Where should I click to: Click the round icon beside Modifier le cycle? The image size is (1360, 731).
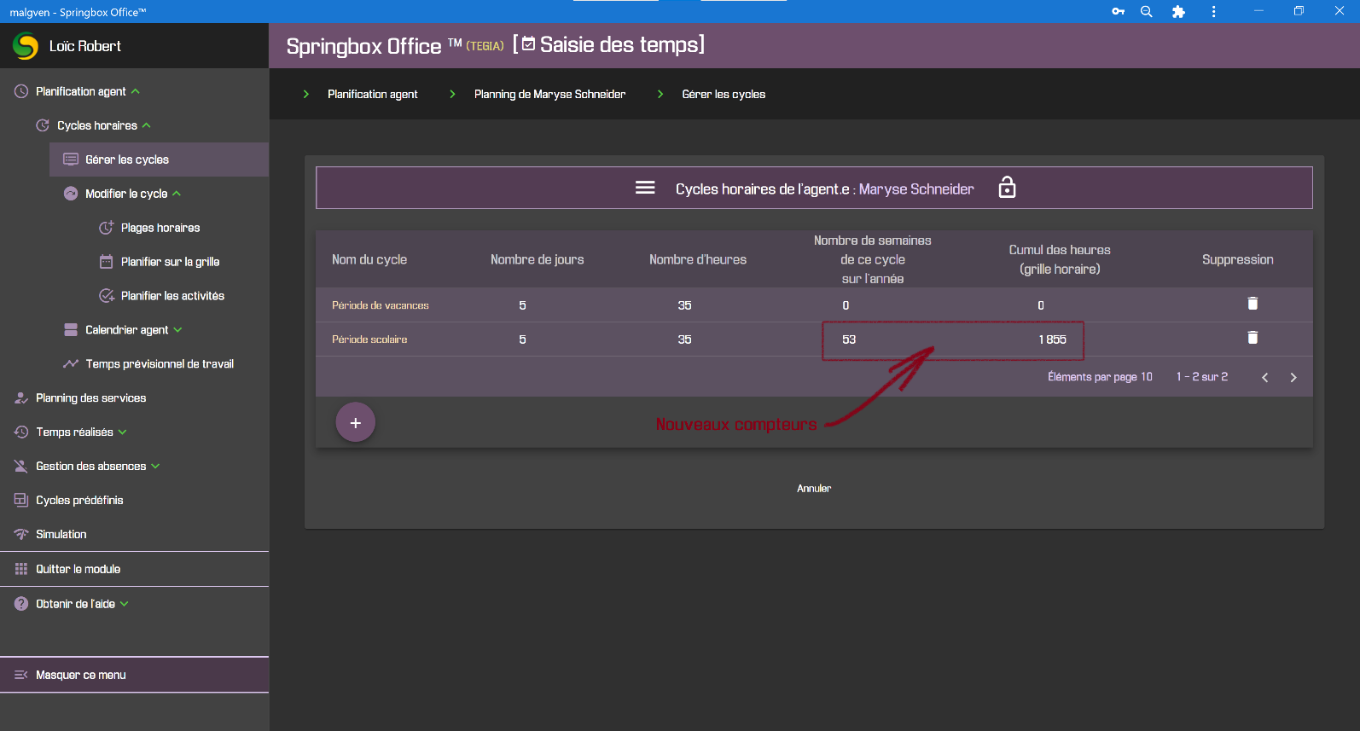(x=71, y=194)
